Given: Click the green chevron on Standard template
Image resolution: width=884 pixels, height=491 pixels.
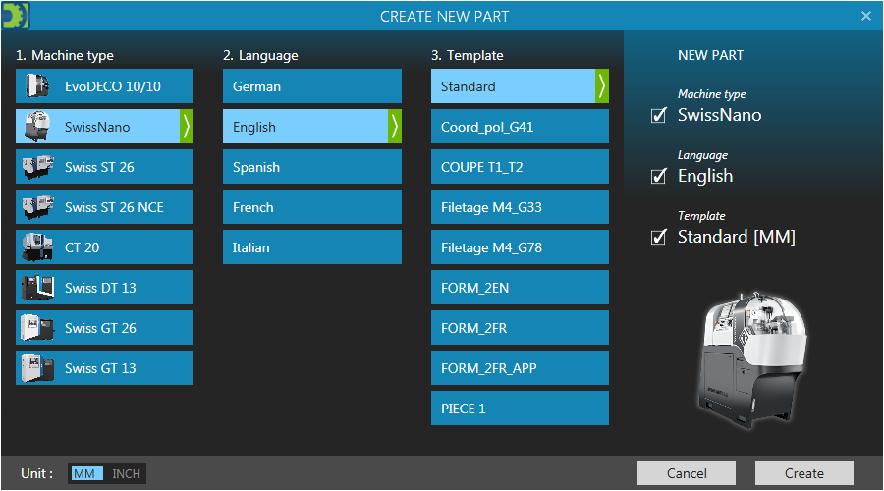Looking at the screenshot, I should tap(602, 86).
